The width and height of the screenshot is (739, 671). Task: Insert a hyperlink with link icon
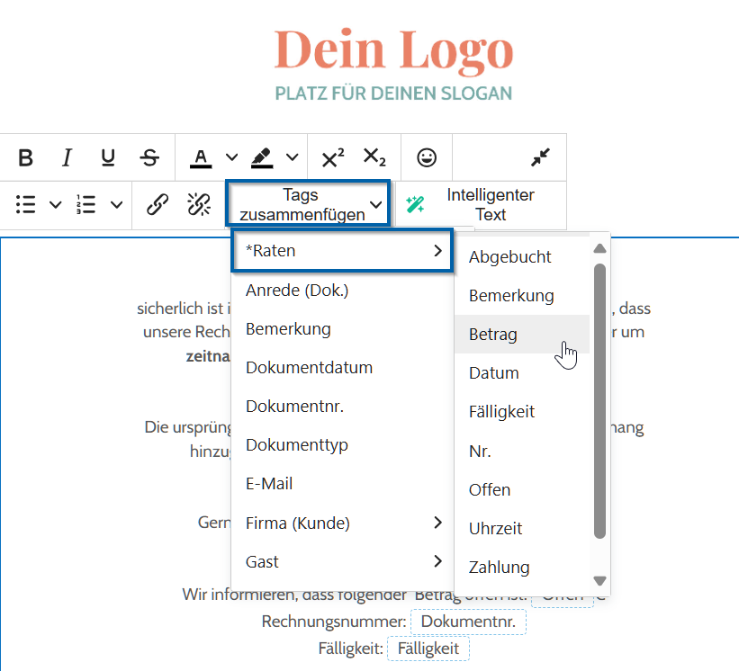pos(158,205)
